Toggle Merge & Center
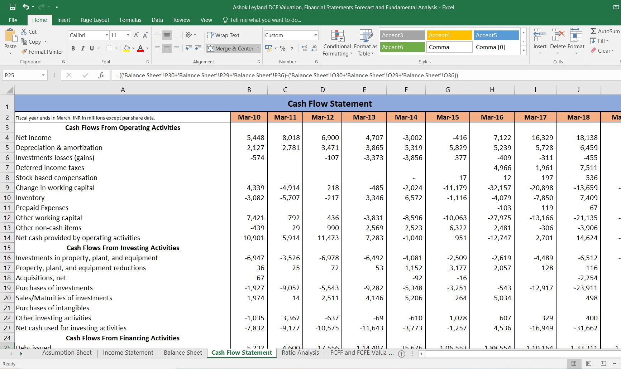621x369 pixels. tap(231, 48)
